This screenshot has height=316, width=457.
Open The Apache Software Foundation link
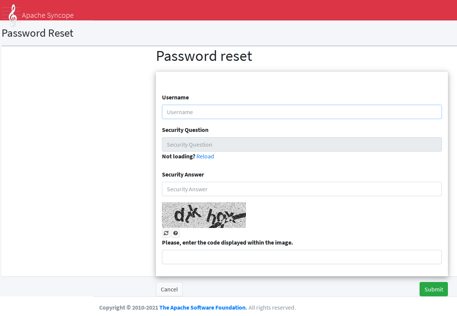coord(202,307)
